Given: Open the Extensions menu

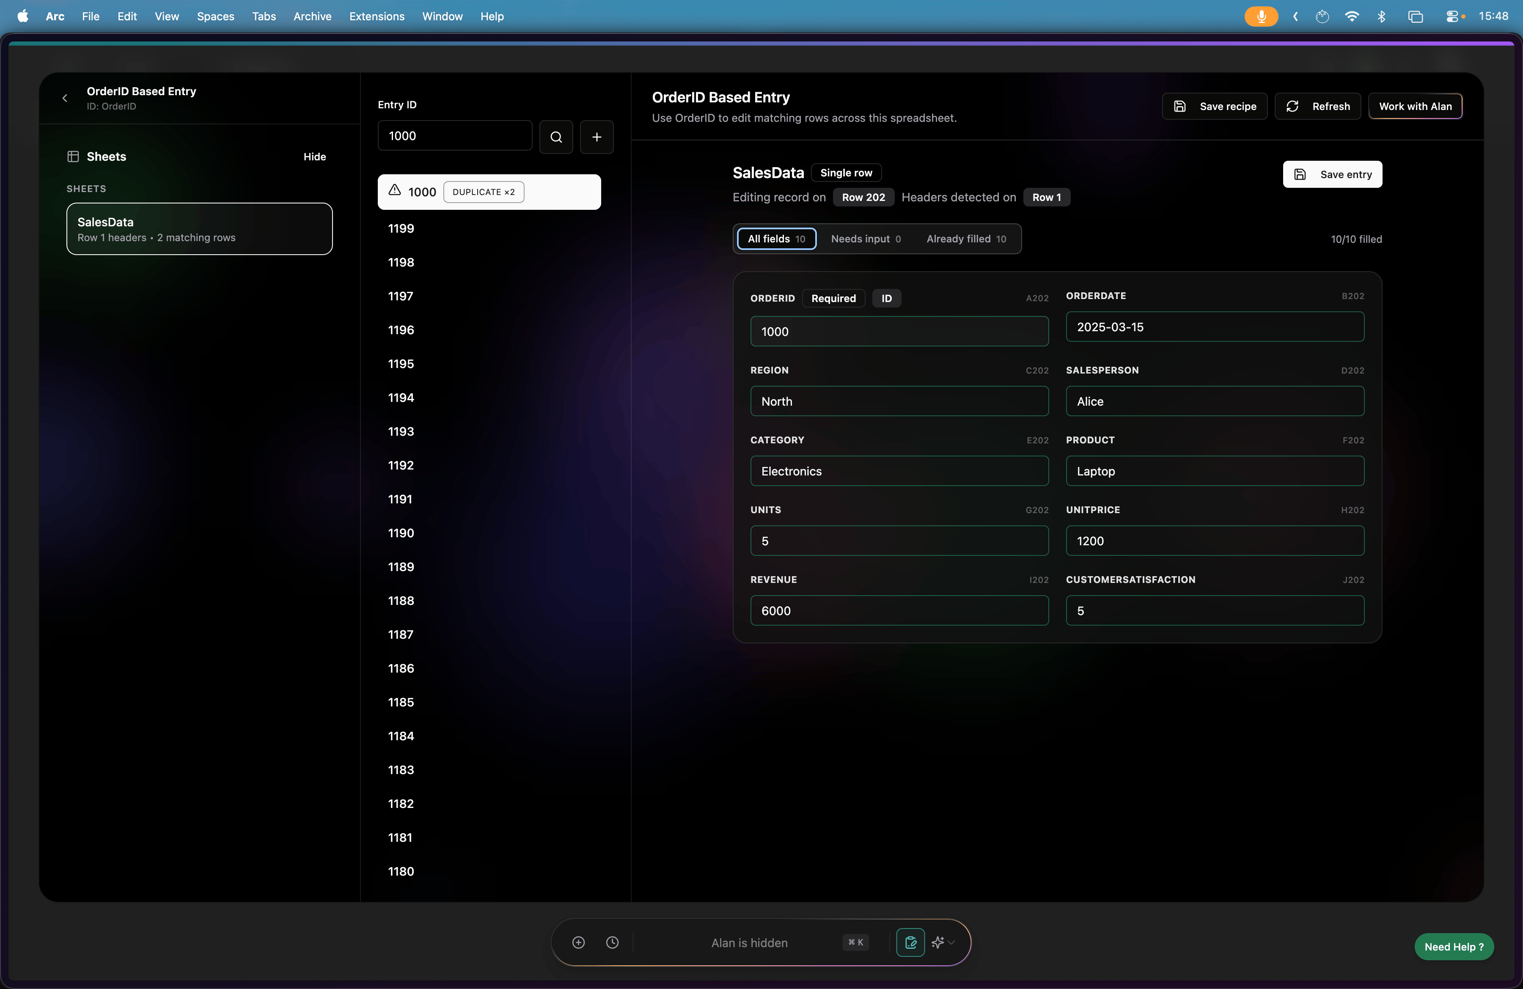Looking at the screenshot, I should 376,16.
